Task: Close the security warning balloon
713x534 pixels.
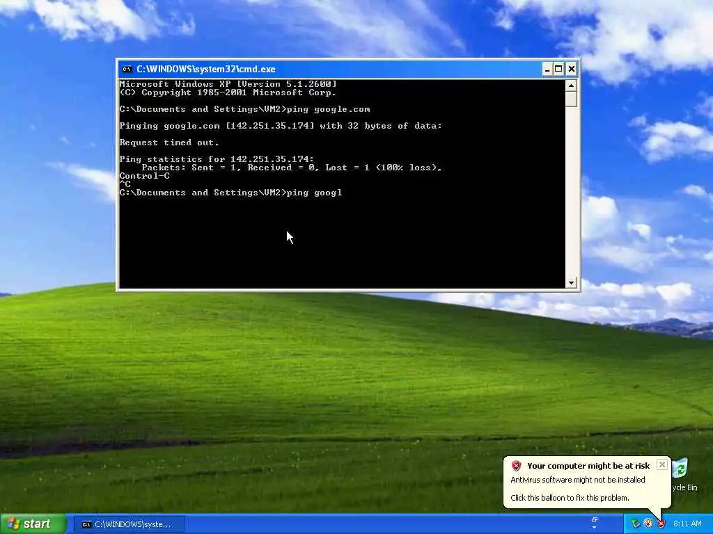Action: click(662, 464)
